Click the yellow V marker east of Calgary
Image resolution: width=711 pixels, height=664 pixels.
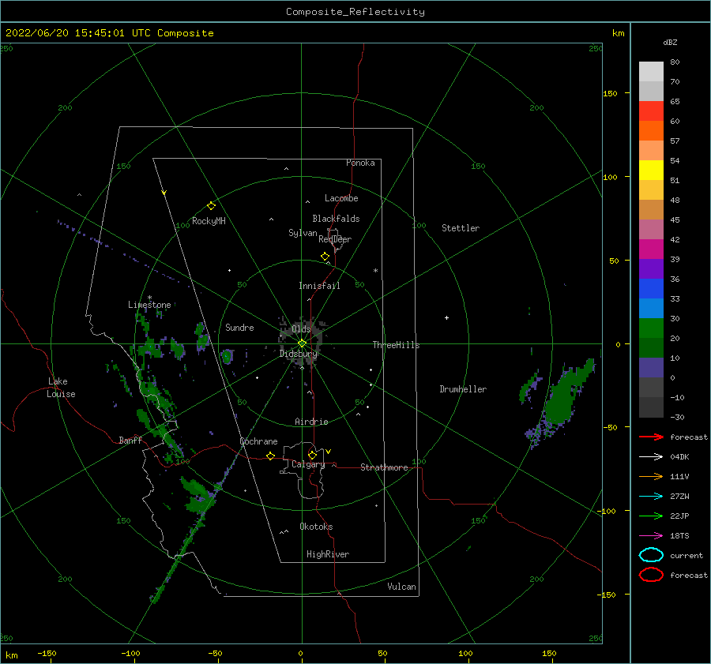point(328,452)
